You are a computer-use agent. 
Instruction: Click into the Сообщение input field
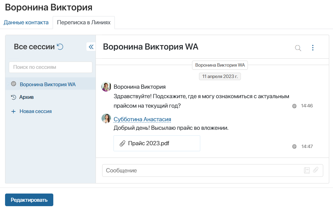pyautogui.click(x=213, y=170)
